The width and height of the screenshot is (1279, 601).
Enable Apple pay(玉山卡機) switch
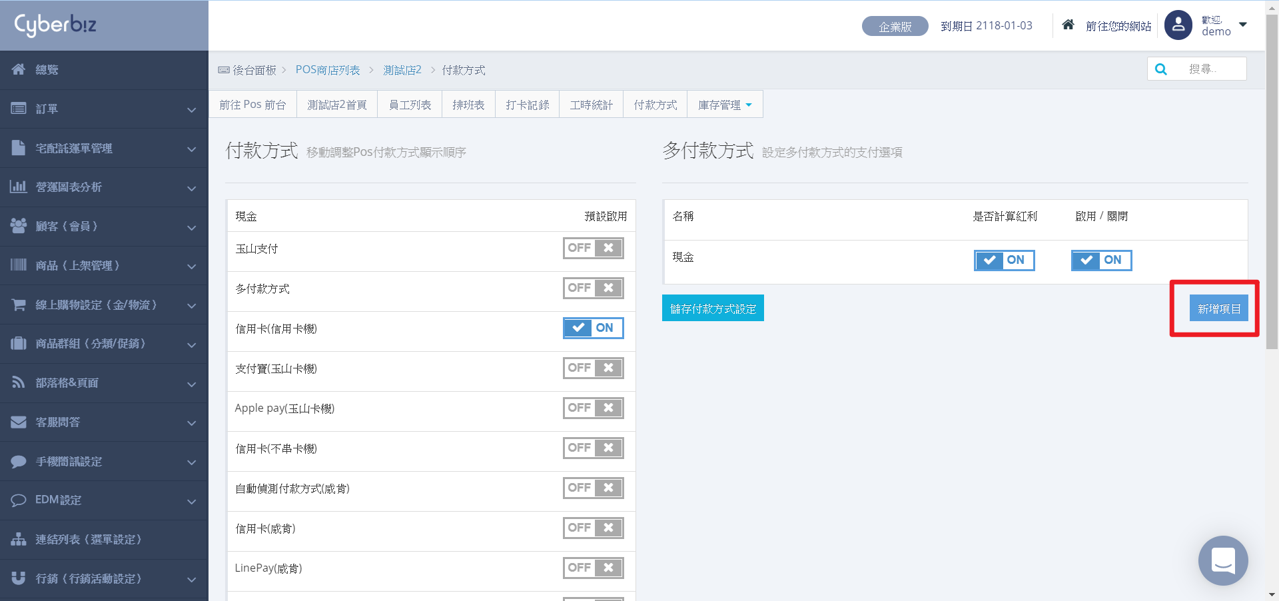(594, 408)
